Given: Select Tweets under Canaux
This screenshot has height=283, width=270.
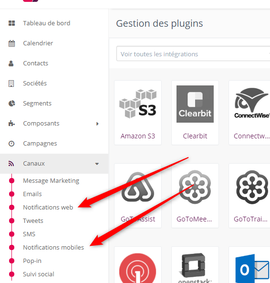Looking at the screenshot, I should tap(33, 221).
